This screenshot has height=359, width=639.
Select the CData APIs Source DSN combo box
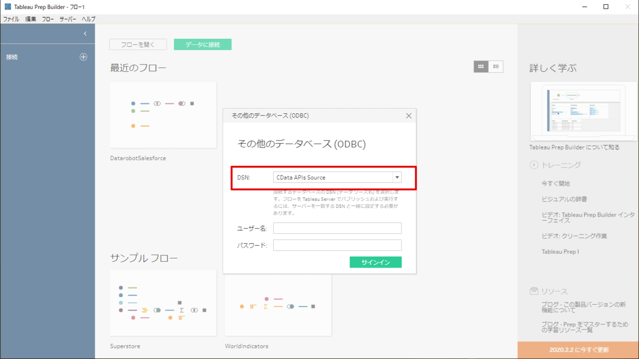[x=337, y=178]
